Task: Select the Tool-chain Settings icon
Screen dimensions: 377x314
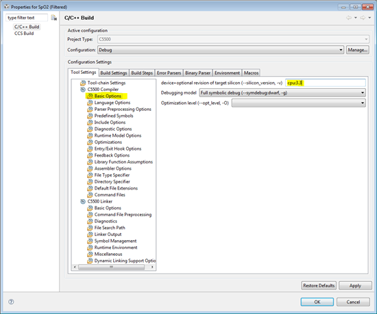Action: [83, 83]
